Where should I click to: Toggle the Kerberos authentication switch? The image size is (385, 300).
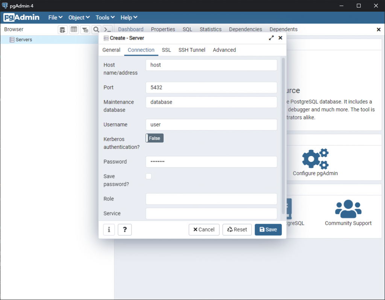pos(155,138)
